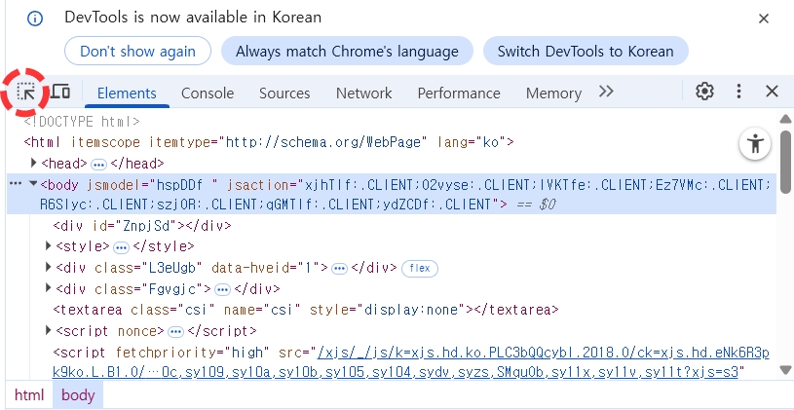Expand the div class L3eUgb node
The height and width of the screenshot is (410, 794).
click(48, 267)
